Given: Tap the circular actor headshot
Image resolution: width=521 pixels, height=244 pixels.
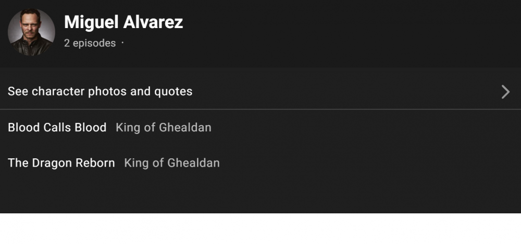Looking at the screenshot, I should [x=31, y=32].
